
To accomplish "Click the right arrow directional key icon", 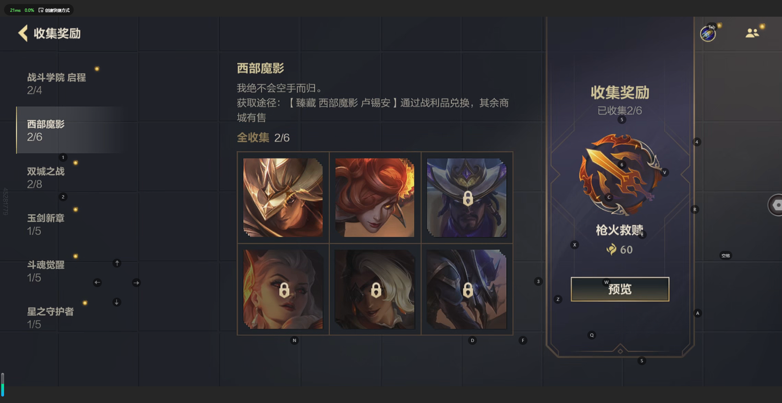I will pyautogui.click(x=136, y=283).
